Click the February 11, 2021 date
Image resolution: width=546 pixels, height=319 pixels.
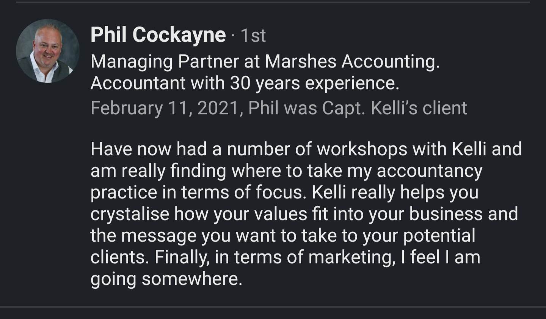pos(165,108)
